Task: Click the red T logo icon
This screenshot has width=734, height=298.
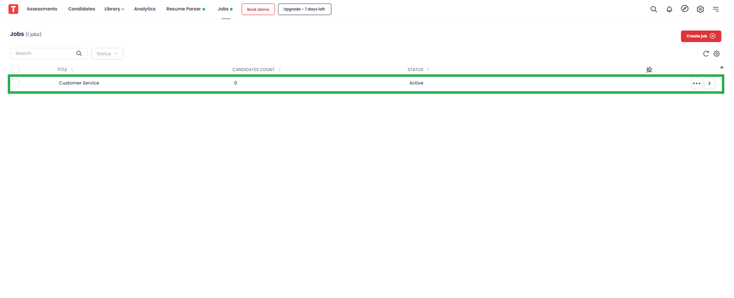Action: click(14, 9)
